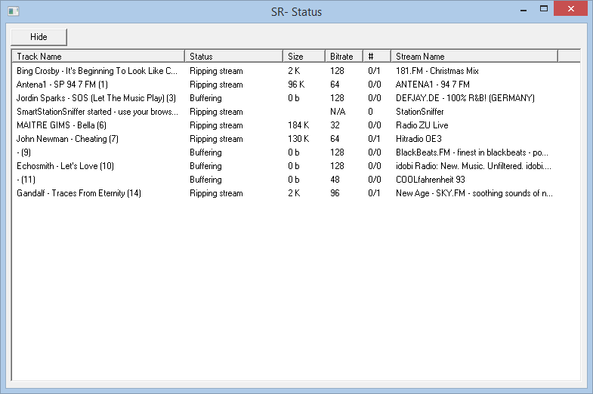Select the Antena1 - SP 94 7 FM row
This screenshot has width=593, height=394.
[296, 85]
